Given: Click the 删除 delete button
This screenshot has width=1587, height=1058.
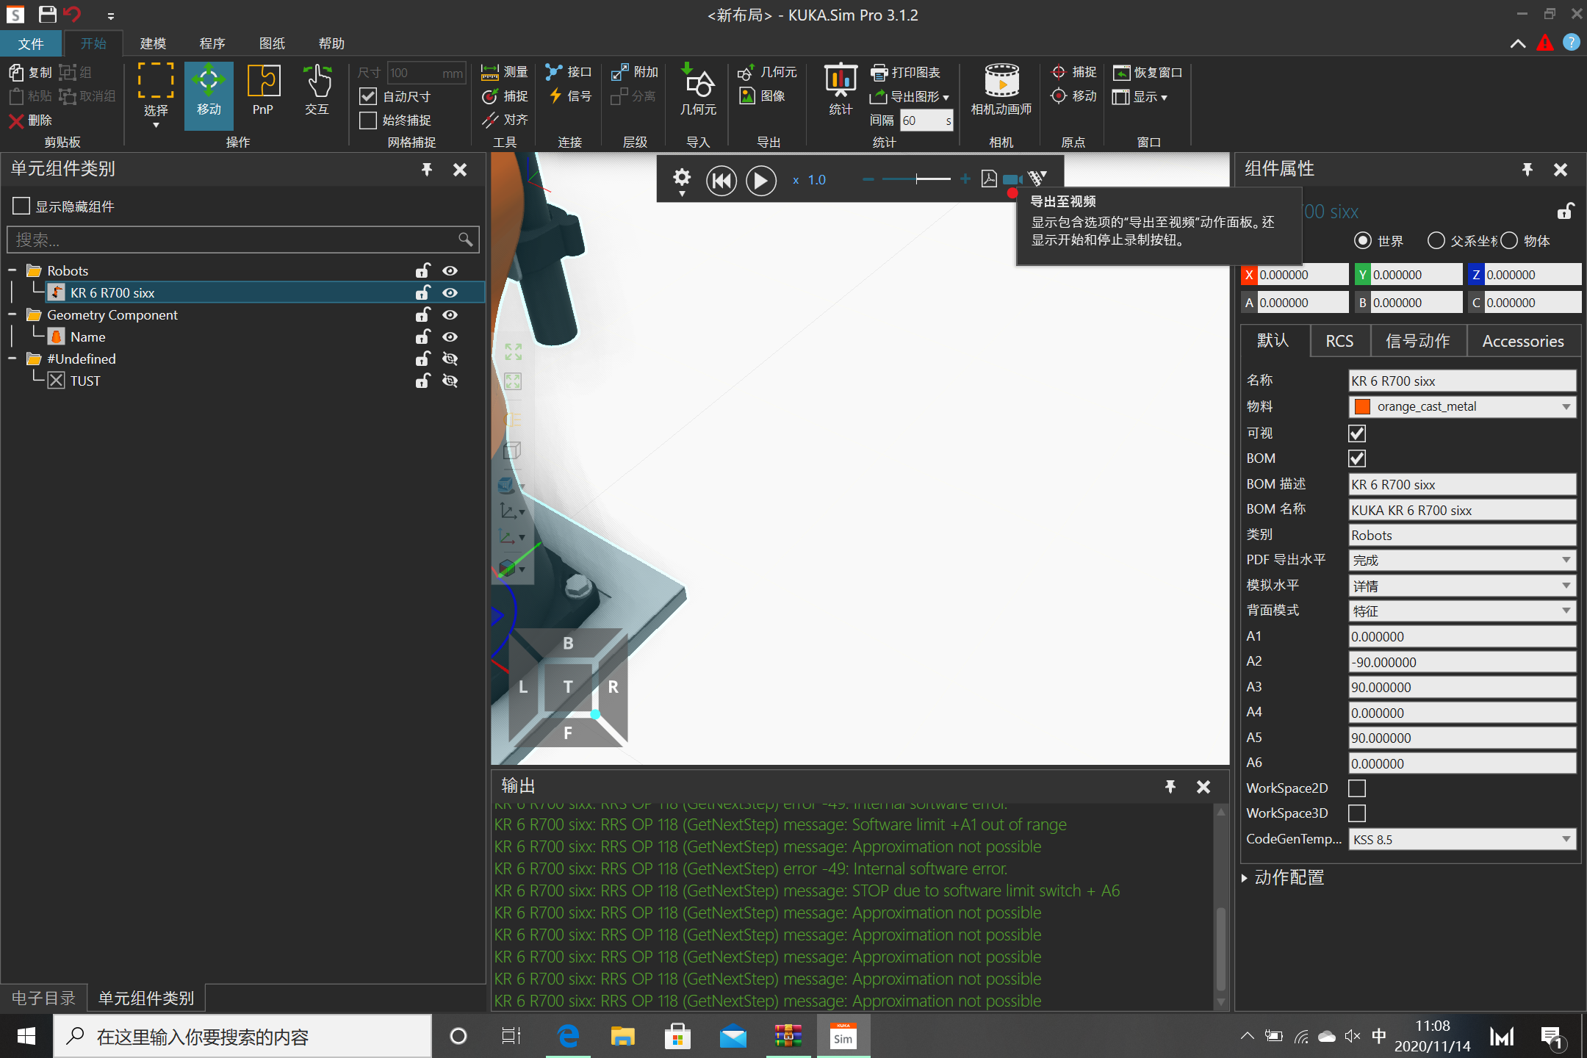Looking at the screenshot, I should tap(30, 120).
